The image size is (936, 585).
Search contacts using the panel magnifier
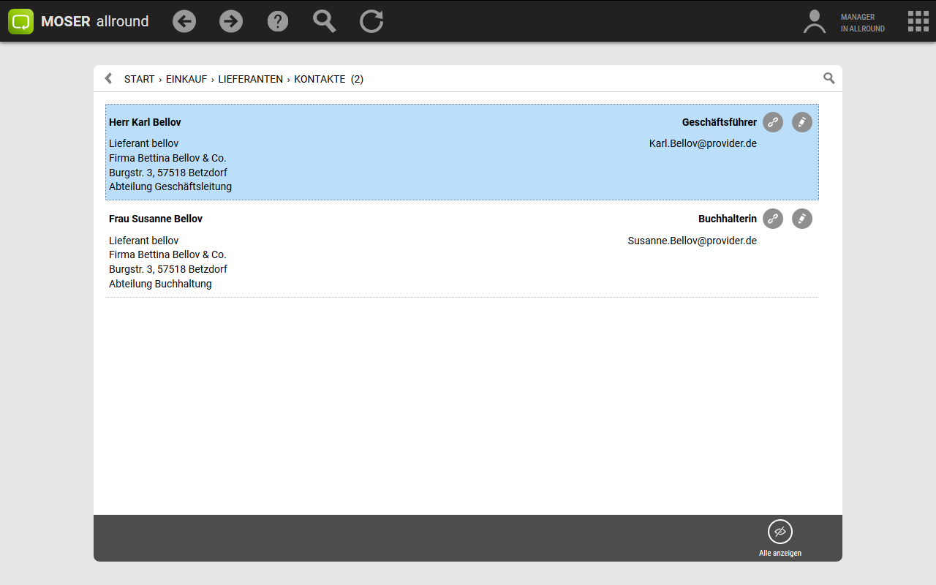point(829,78)
